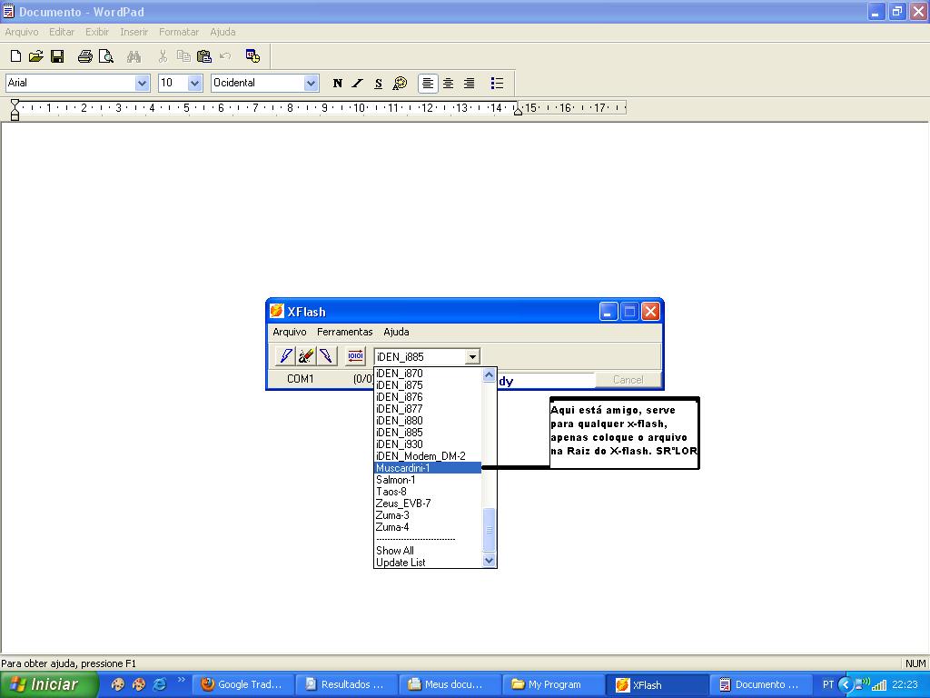Open the Arquivo menu in XFlash
Screen dimensions: 930x698
[x=290, y=332]
